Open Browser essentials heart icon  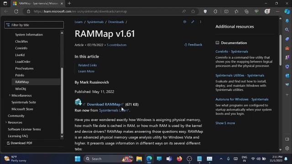[x=256, y=11]
